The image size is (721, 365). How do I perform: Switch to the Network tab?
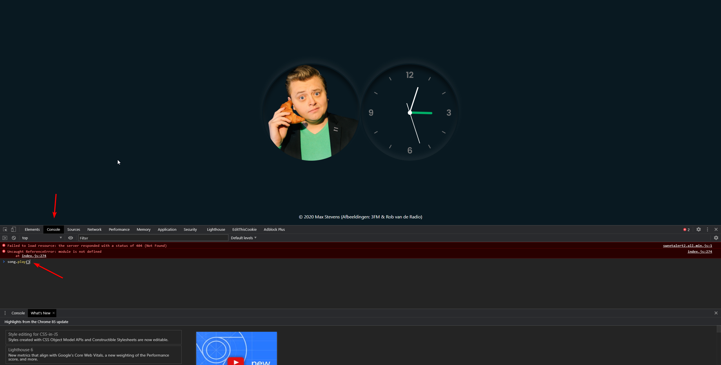(x=94, y=229)
